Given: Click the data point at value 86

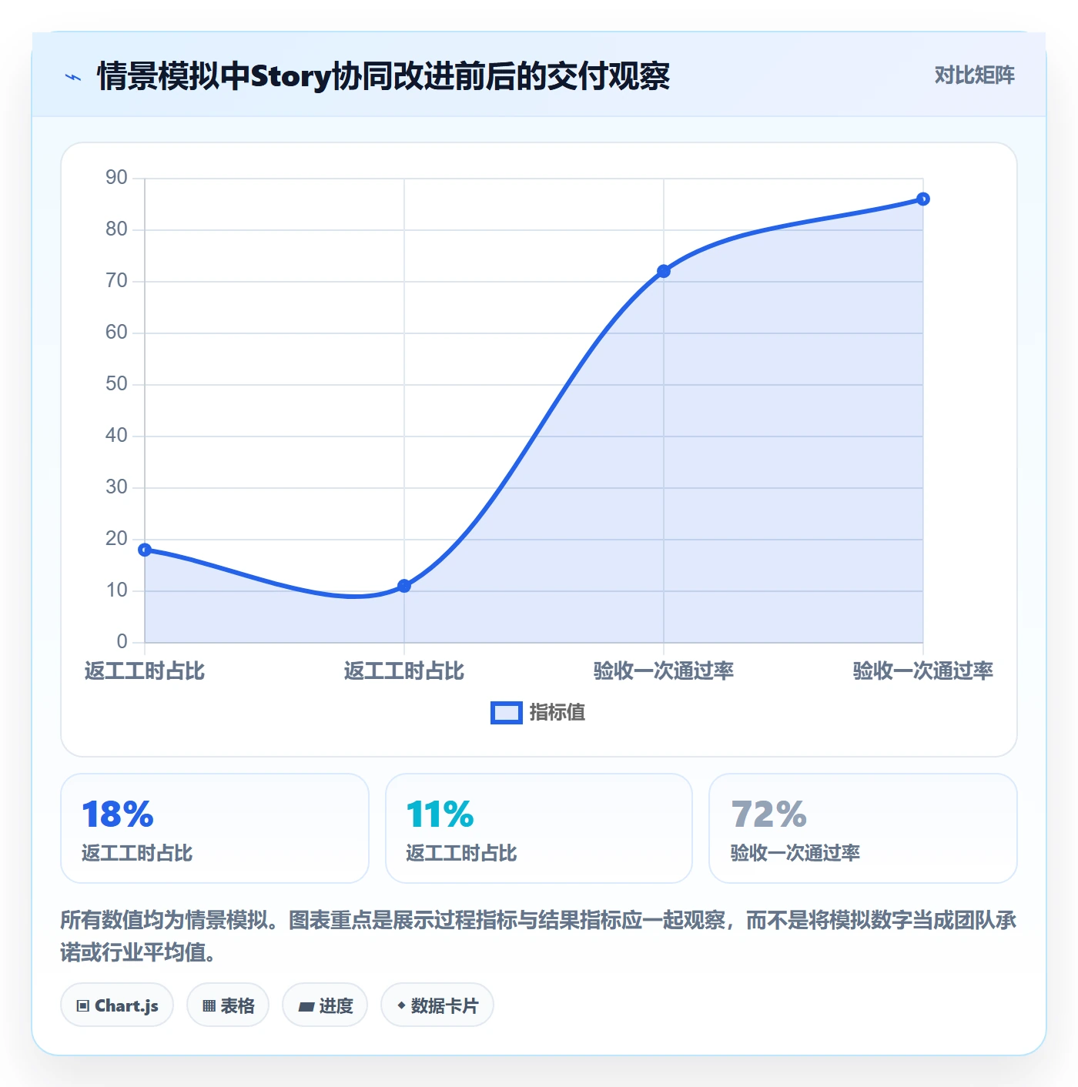Looking at the screenshot, I should point(923,199).
